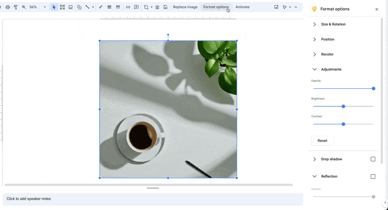Click the Insert image icon
Image resolution: width=388 pixels, height=210 pixels.
[70, 7]
